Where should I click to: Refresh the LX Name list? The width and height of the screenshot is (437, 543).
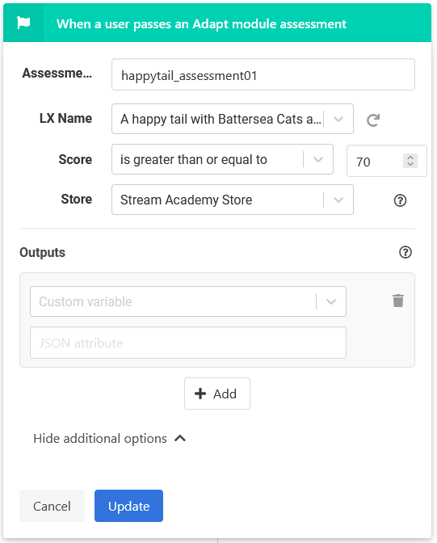(x=373, y=120)
